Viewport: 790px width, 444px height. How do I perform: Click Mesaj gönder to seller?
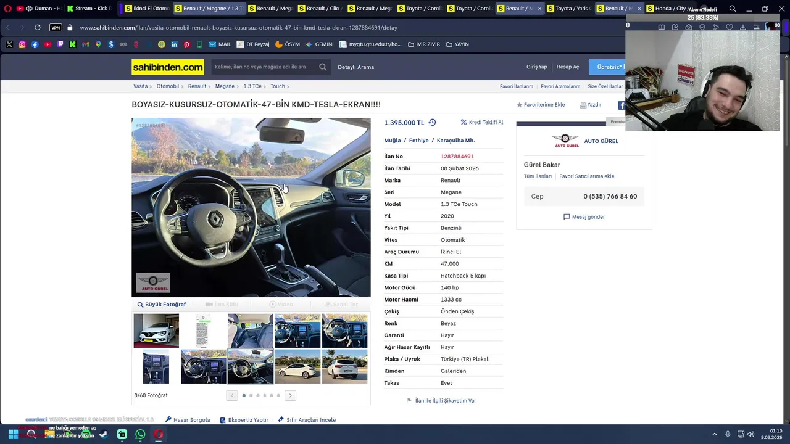pos(584,217)
